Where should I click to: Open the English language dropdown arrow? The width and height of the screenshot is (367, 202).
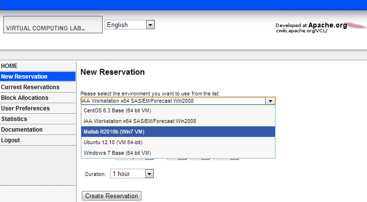pos(150,25)
